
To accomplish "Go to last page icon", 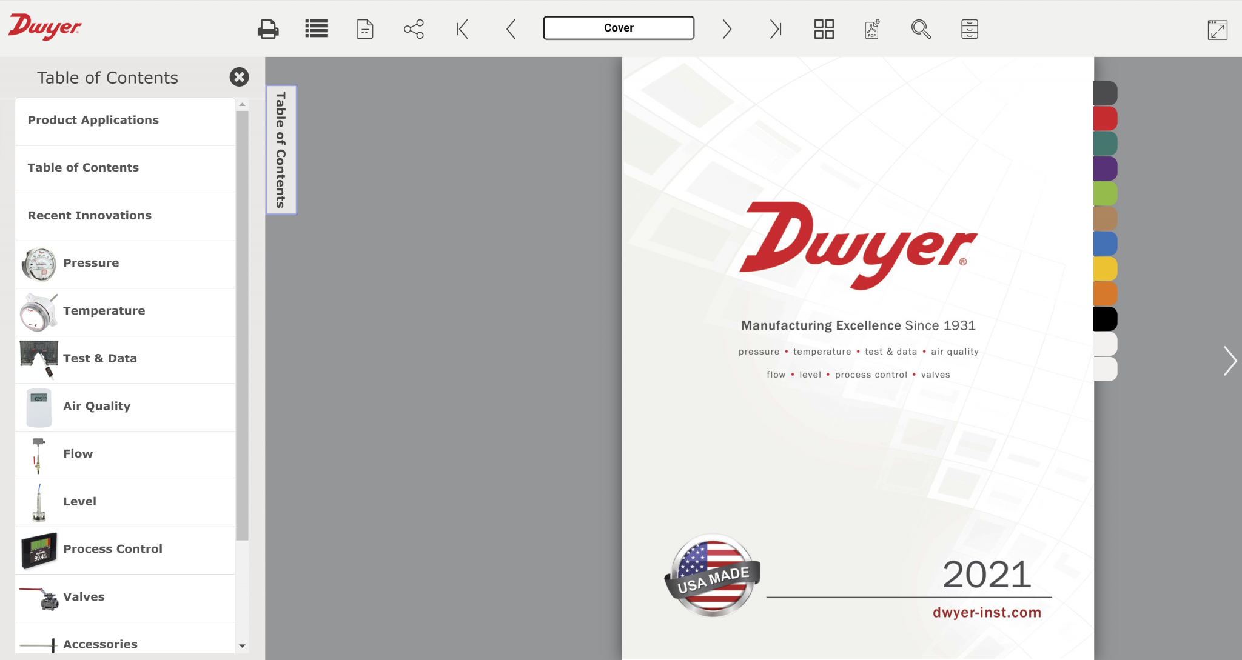I will pyautogui.click(x=775, y=28).
